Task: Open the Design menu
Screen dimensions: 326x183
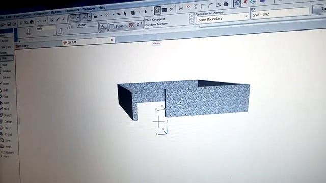Action: point(26,15)
